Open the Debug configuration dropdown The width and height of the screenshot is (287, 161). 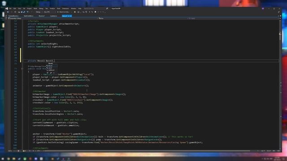point(39,12)
